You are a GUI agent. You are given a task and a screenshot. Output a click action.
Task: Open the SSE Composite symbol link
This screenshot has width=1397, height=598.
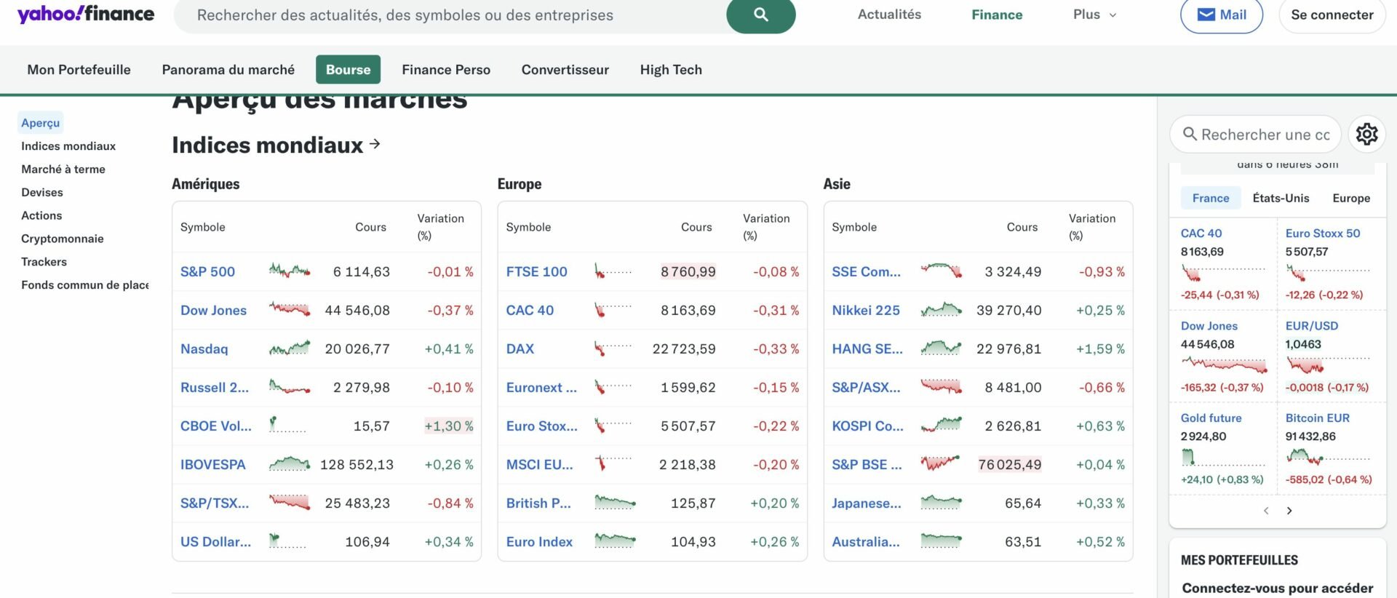[866, 271]
